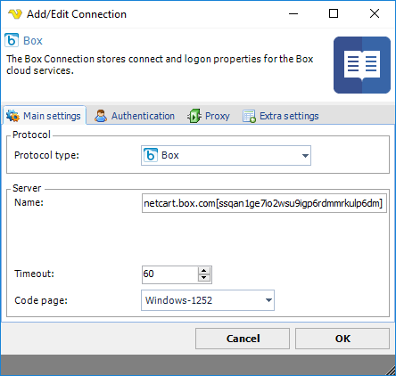Click the Timeout value field showing 60
The image size is (396, 376).
pos(169,274)
